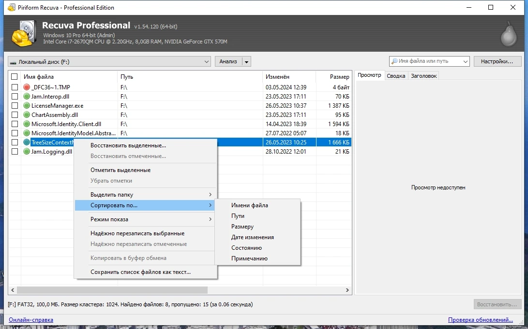Click the 03.05.2024 12:39 modified date
The width and height of the screenshot is (528, 329).
[x=286, y=87]
